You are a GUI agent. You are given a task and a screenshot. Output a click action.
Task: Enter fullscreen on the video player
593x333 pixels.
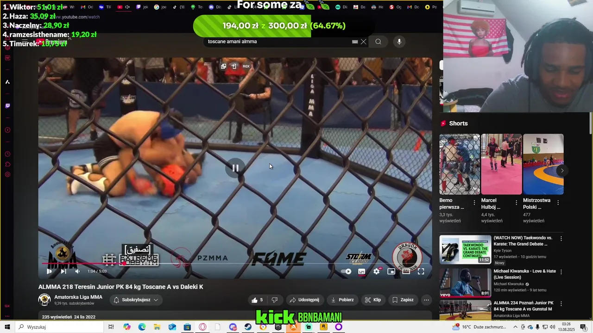point(421,271)
